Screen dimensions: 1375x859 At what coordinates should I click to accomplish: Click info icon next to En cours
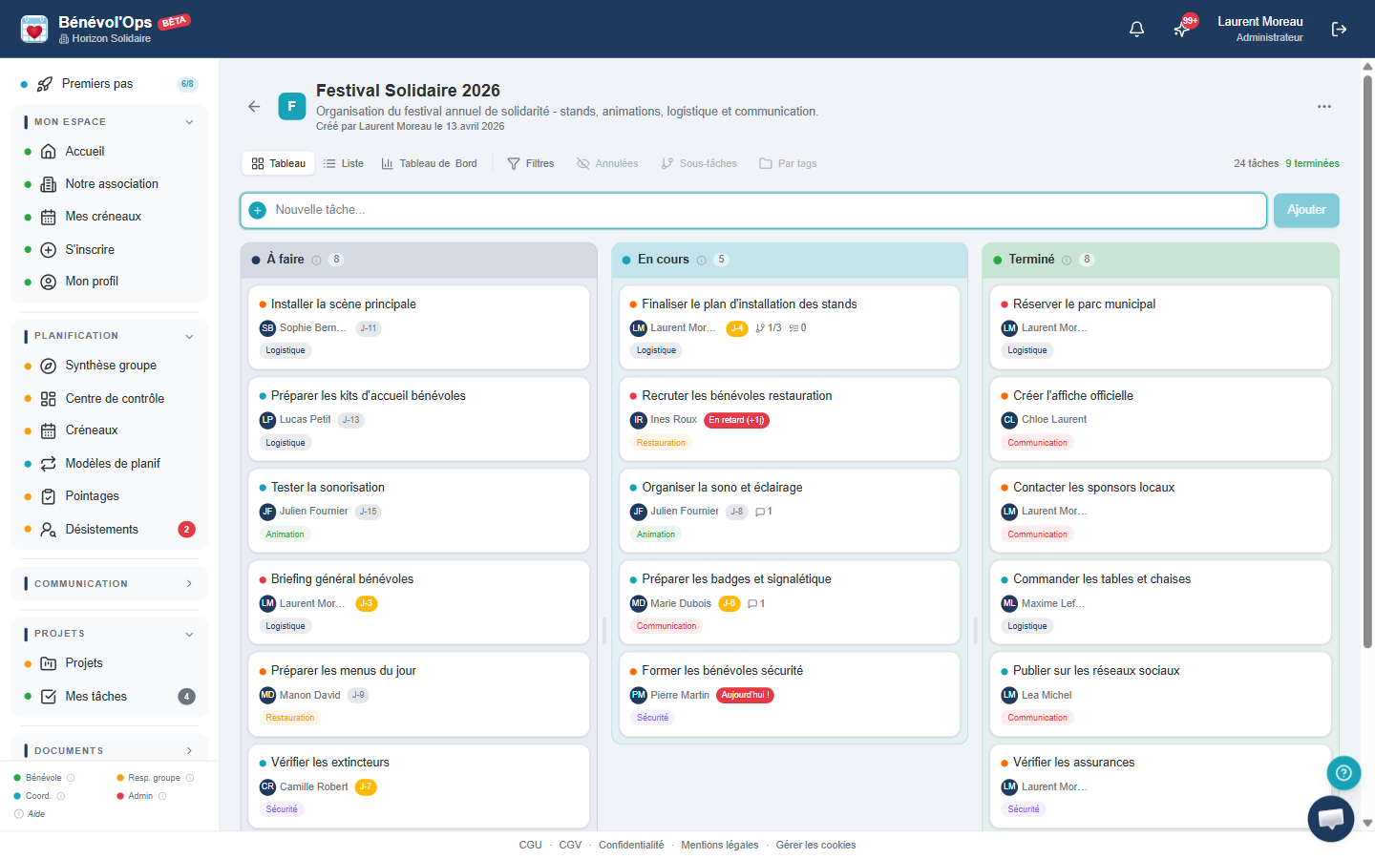(x=702, y=260)
